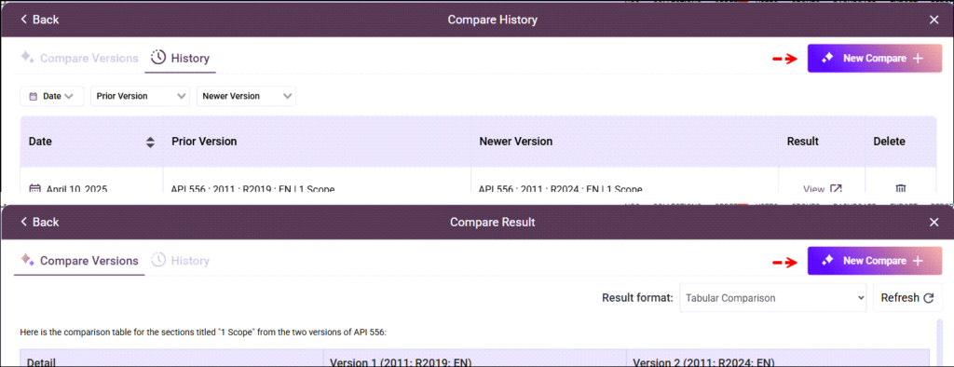Delete the April 10 comparison using trash icon
Image resolution: width=954 pixels, height=367 pixels.
901,188
